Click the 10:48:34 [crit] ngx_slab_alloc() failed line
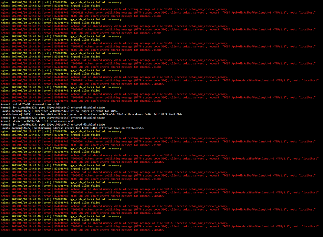Image resolution: width=323 pixels, height=237 pixels. (x=61, y=165)
